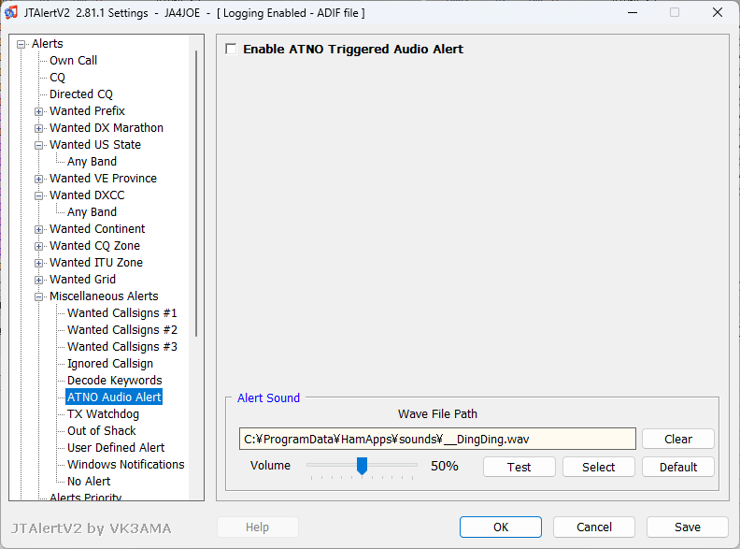Open the Directed CQ settings

(81, 94)
